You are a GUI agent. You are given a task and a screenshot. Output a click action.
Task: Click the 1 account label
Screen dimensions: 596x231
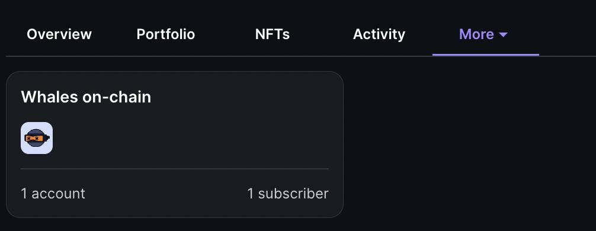[53, 193]
